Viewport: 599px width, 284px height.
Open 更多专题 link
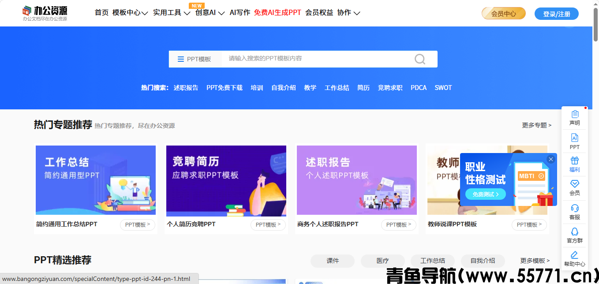pos(537,125)
